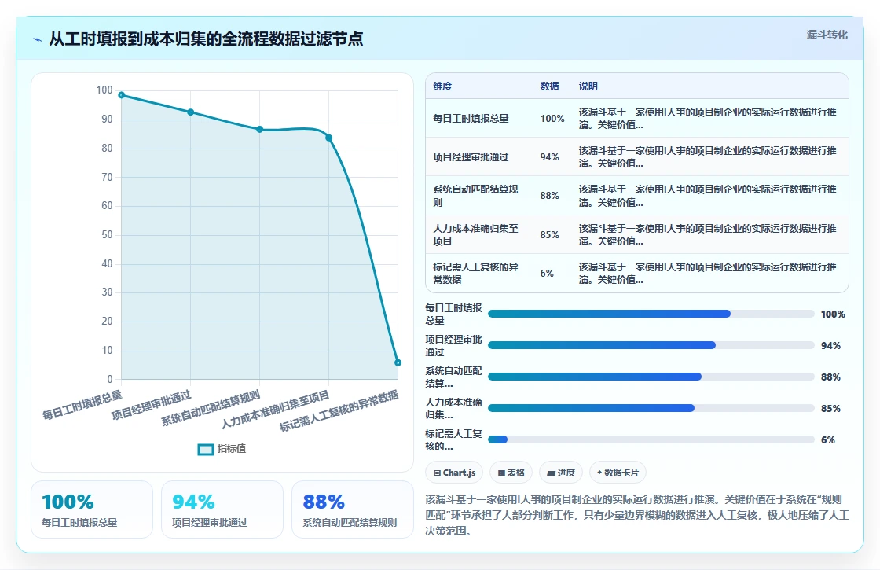
Task: Click the 从工时填报到成本归集 title heading
Action: point(206,39)
